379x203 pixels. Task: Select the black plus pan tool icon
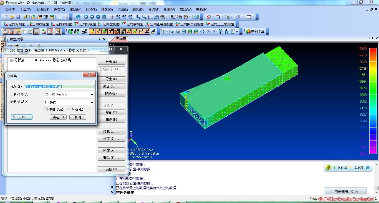pos(112,17)
